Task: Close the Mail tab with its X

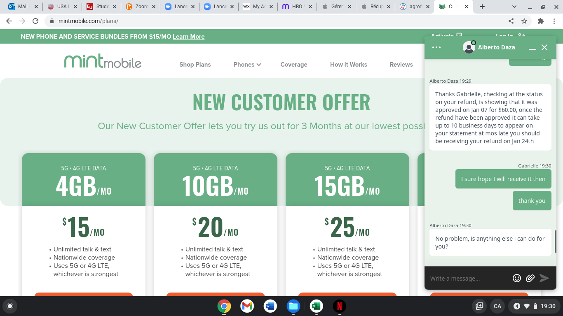Action: [36, 7]
